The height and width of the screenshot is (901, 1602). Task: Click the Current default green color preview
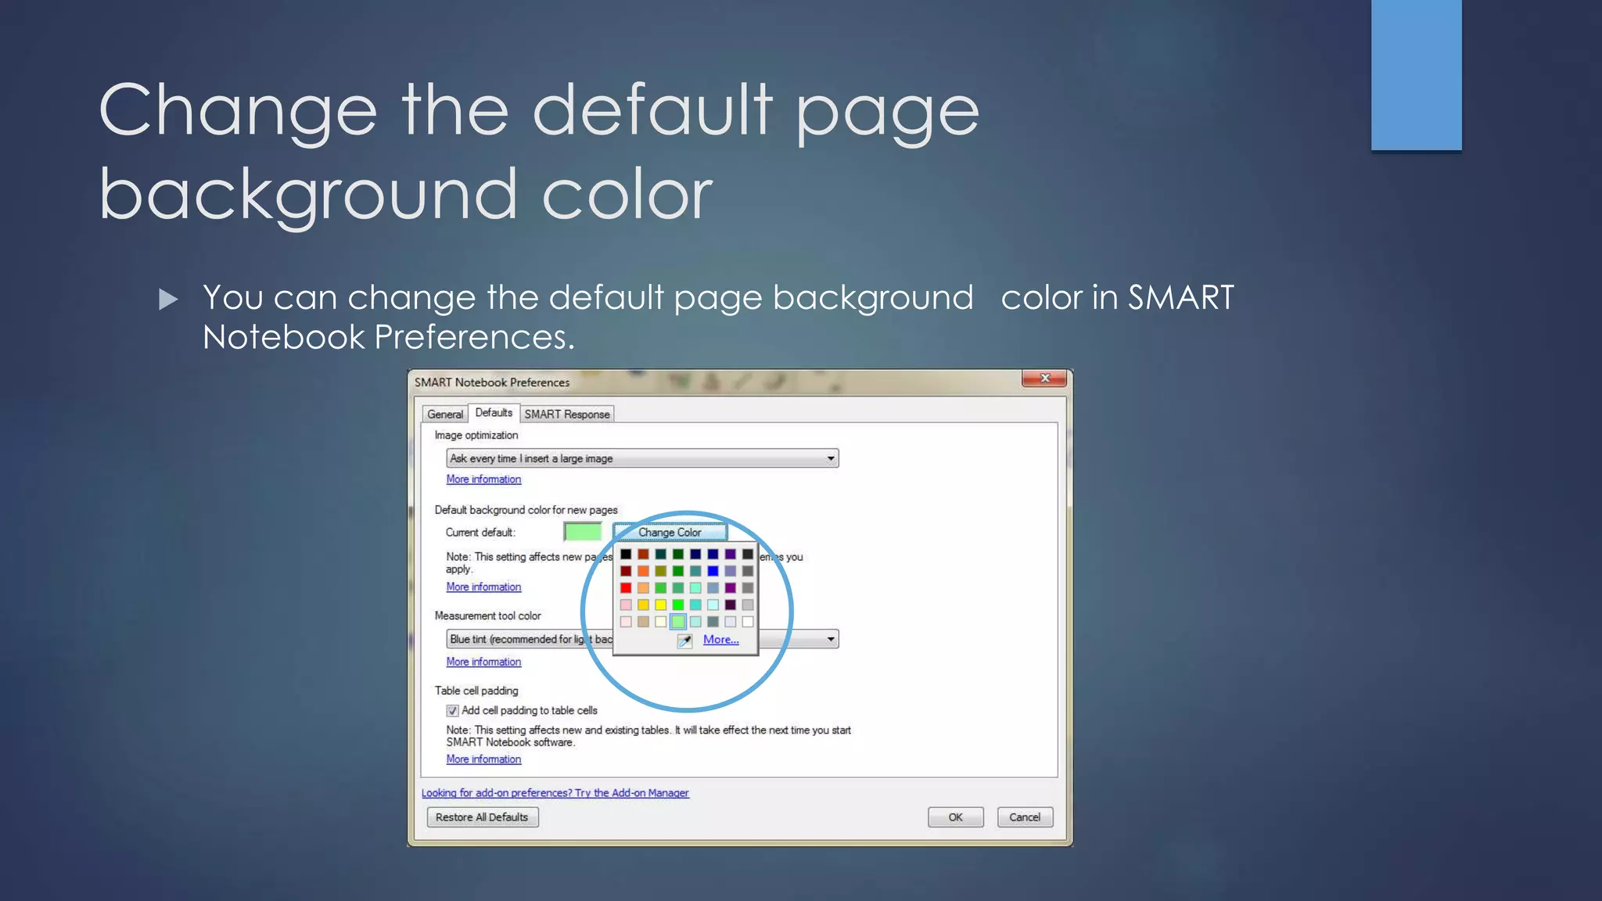click(x=583, y=533)
